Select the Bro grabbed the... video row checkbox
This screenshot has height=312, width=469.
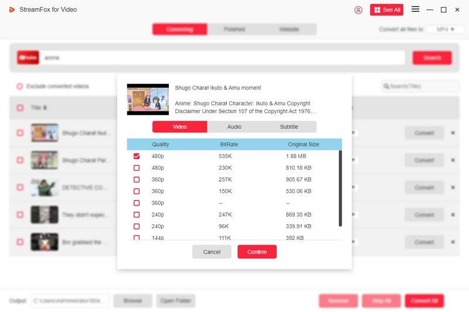coord(20,242)
